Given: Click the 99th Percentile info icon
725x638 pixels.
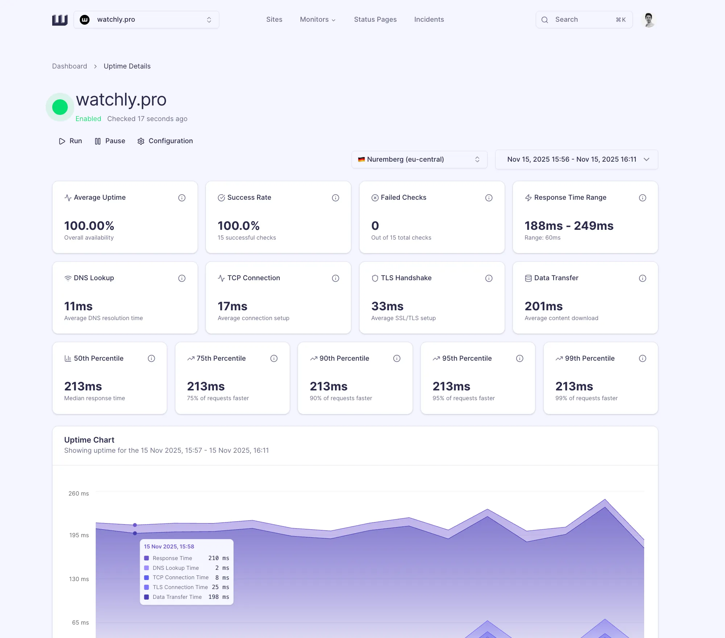Looking at the screenshot, I should pyautogui.click(x=642, y=359).
